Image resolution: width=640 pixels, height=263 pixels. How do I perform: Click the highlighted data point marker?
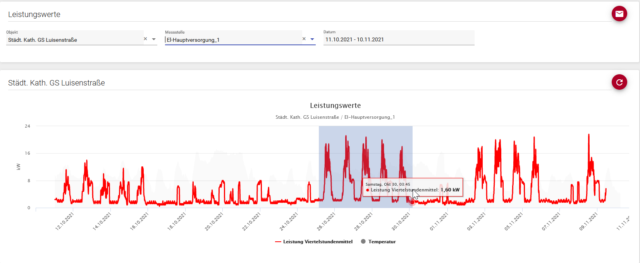tap(412, 202)
